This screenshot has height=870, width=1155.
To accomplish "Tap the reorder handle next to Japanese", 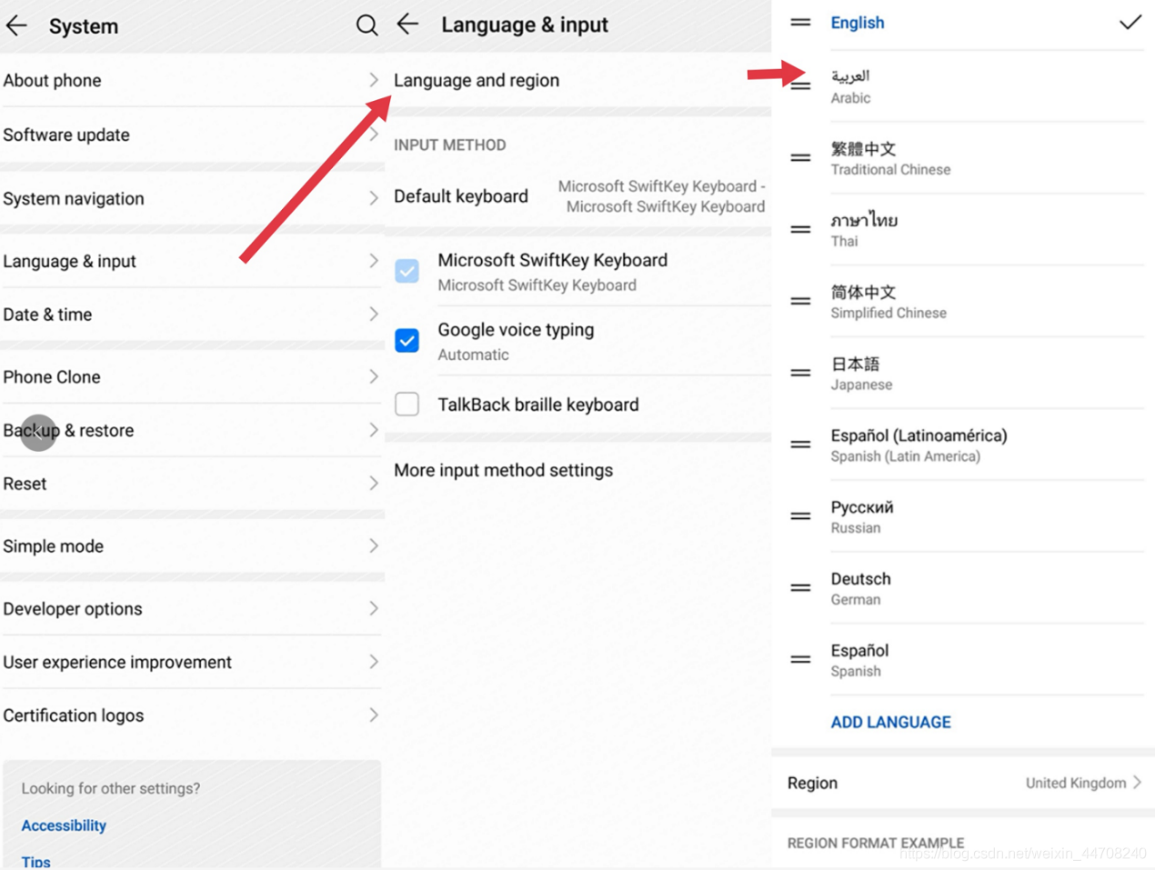I will coord(800,373).
